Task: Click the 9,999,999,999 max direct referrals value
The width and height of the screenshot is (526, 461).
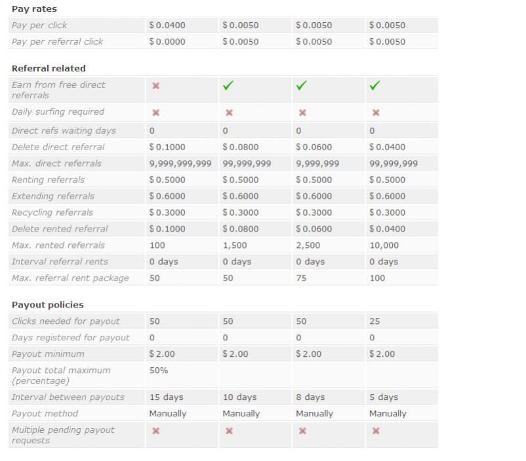Action: (x=180, y=163)
